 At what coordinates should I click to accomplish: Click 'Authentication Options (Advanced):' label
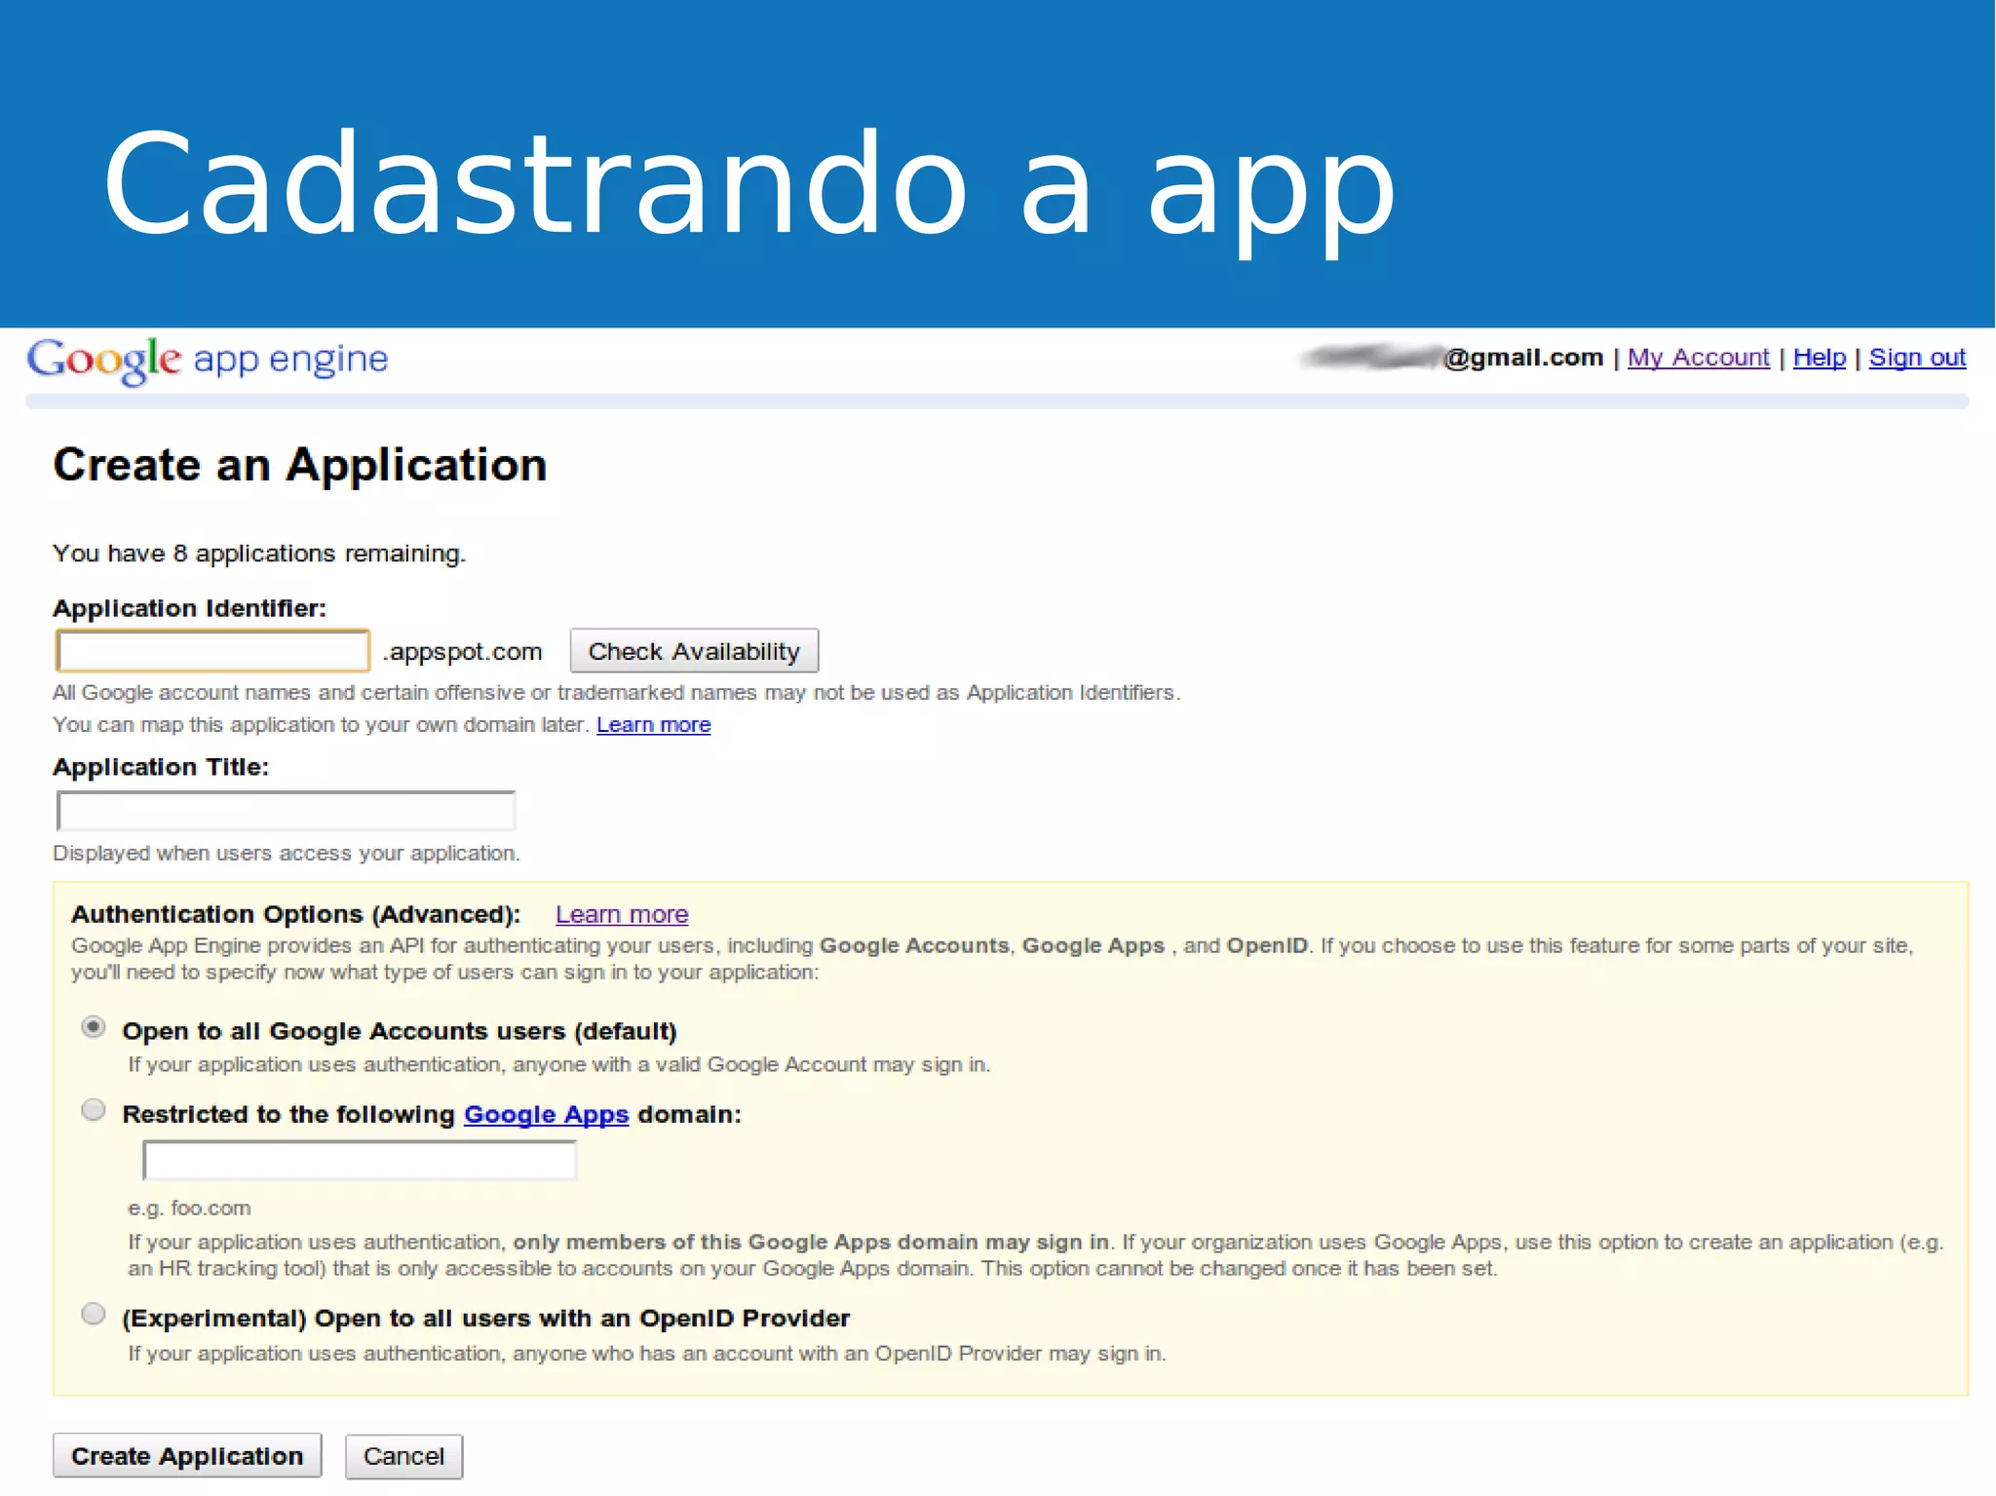pos(296,914)
